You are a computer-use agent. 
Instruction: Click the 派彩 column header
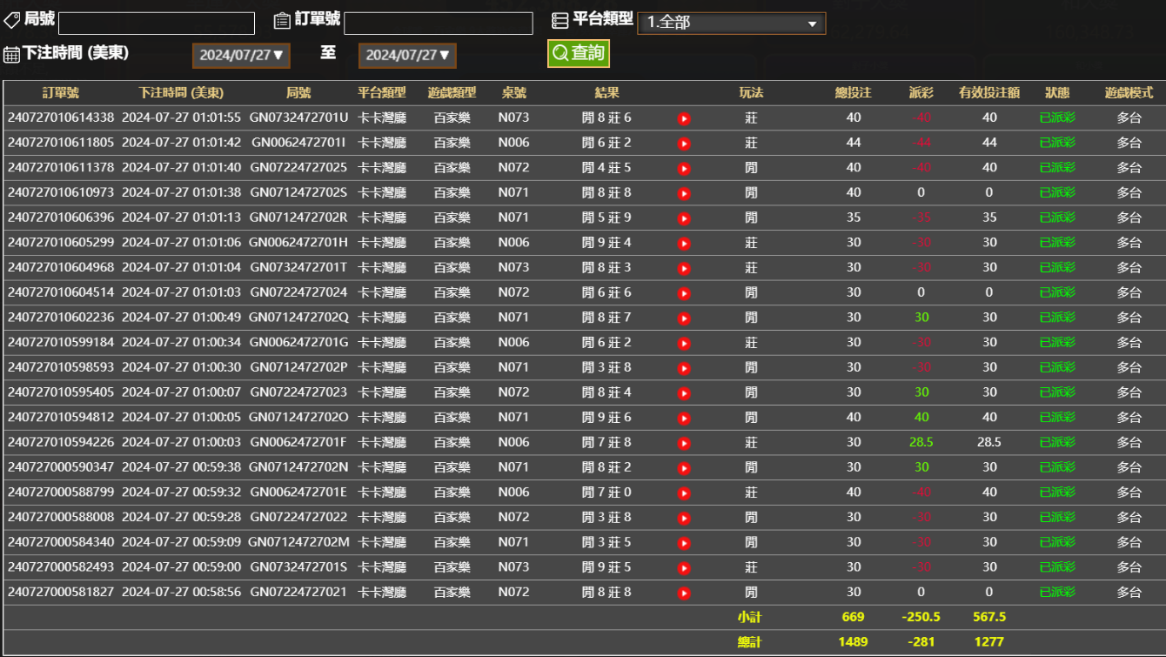point(921,91)
